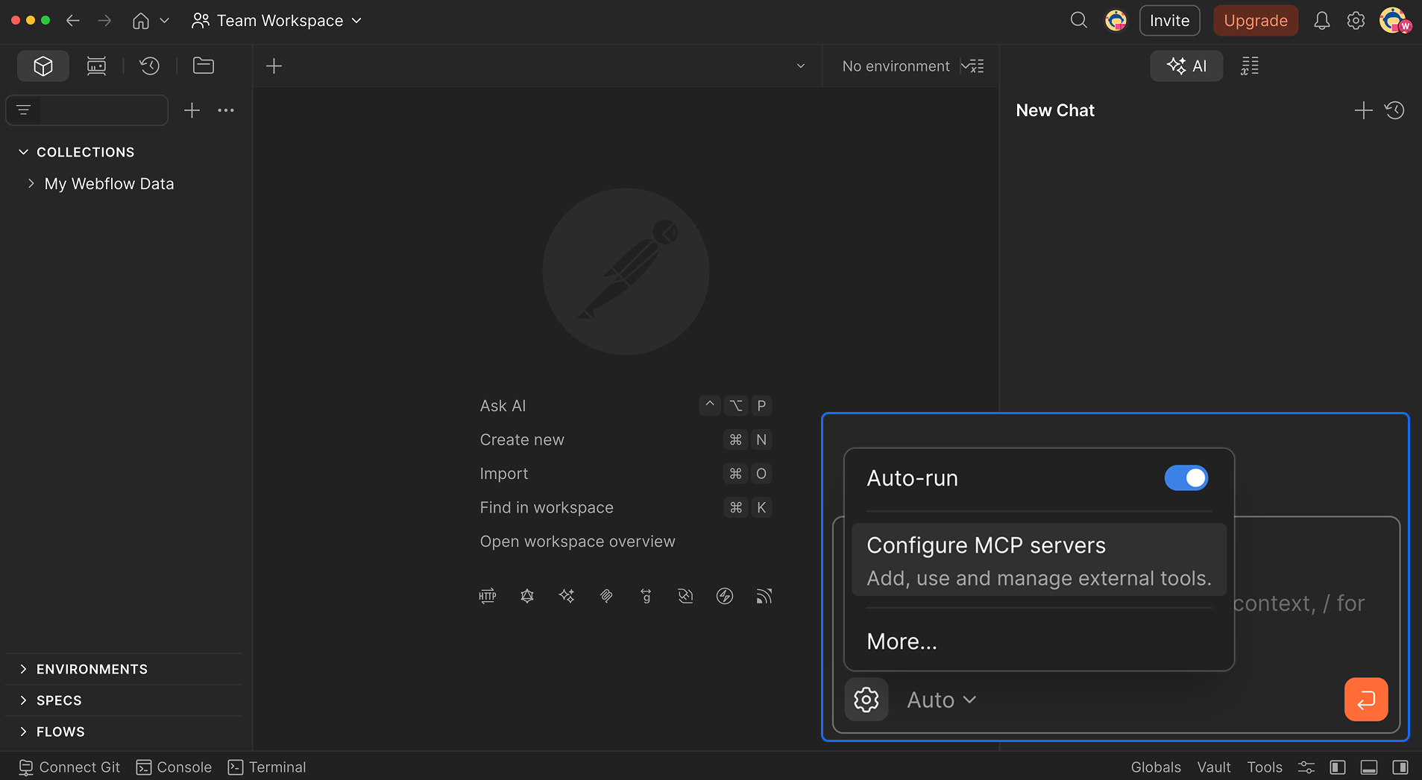
Task: Toggle right sidebar layout icon
Action: point(1400,767)
